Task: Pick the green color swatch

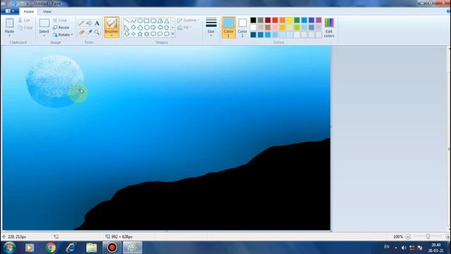Action: [x=297, y=20]
